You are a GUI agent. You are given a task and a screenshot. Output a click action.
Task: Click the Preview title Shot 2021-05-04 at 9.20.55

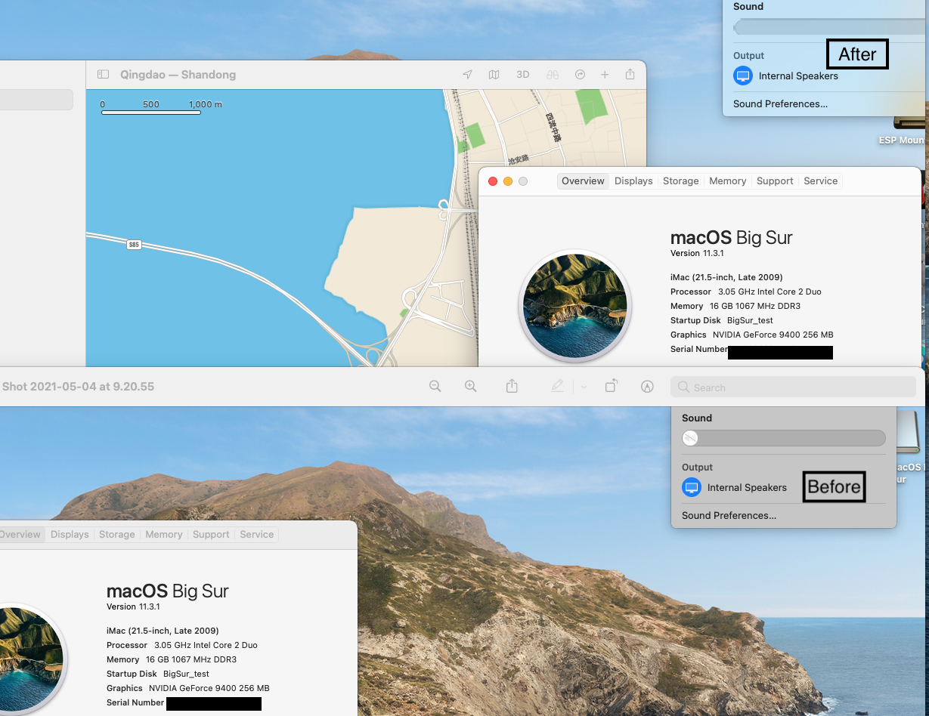click(x=78, y=387)
